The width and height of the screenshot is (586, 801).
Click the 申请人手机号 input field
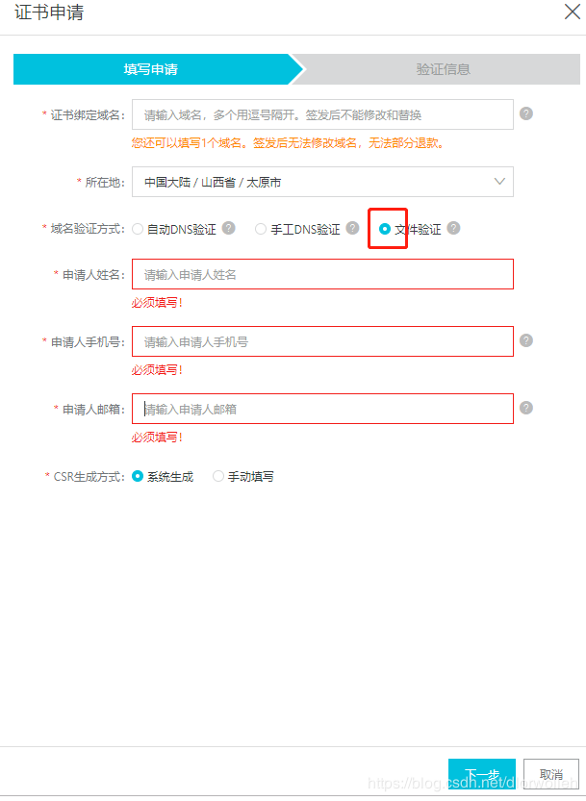[322, 341]
